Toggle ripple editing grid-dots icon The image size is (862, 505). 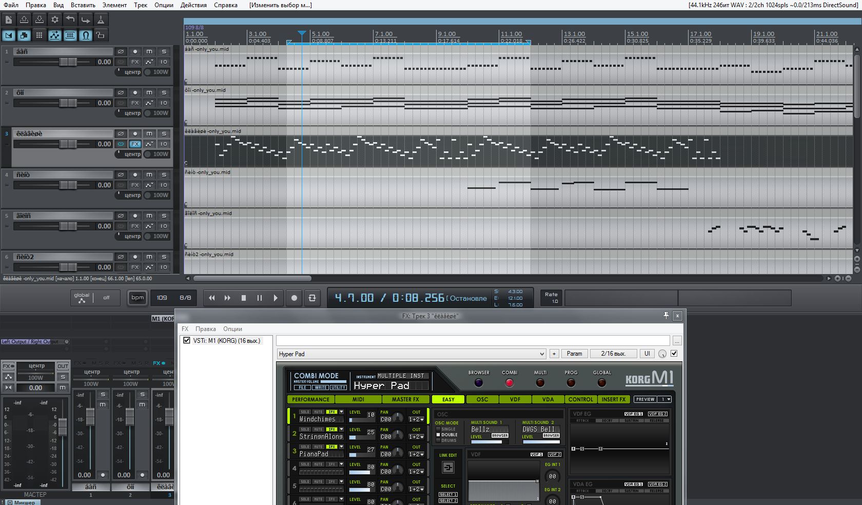pos(40,35)
